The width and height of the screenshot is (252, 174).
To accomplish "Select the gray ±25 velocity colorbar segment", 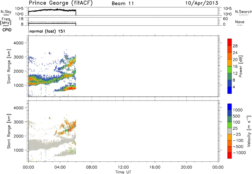I will click(x=230, y=131).
